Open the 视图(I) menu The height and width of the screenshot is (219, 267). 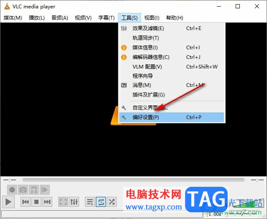(152, 18)
